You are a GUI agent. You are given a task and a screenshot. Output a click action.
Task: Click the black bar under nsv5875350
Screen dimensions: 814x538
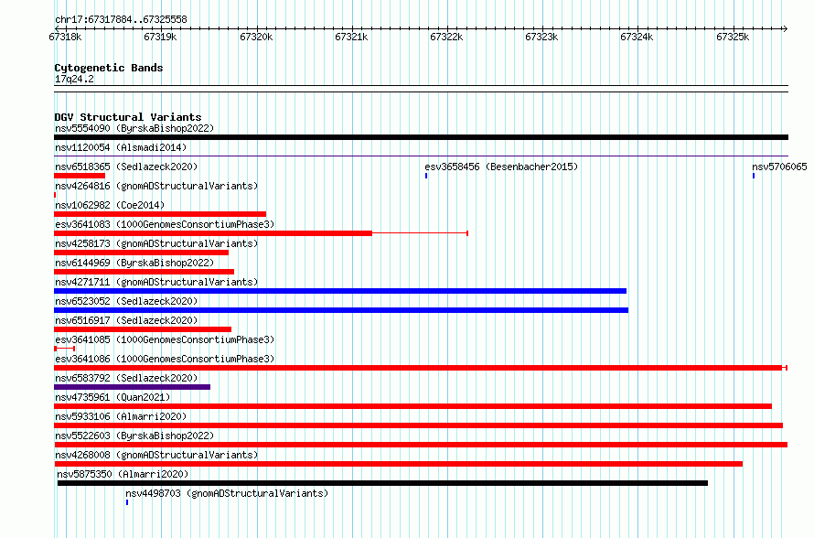pos(382,483)
